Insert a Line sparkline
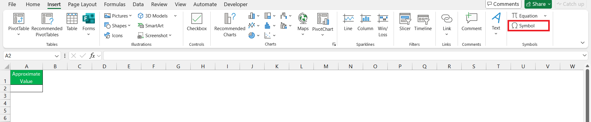This screenshot has width=591, height=122. [x=348, y=22]
